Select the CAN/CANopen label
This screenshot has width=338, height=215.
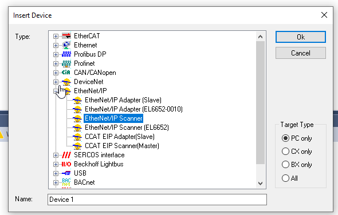click(x=95, y=73)
